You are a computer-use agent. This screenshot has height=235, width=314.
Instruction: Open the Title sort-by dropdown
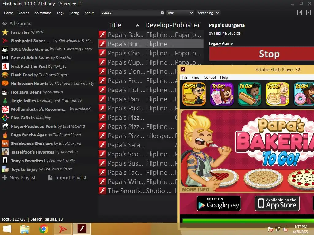pyautogui.click(x=180, y=13)
